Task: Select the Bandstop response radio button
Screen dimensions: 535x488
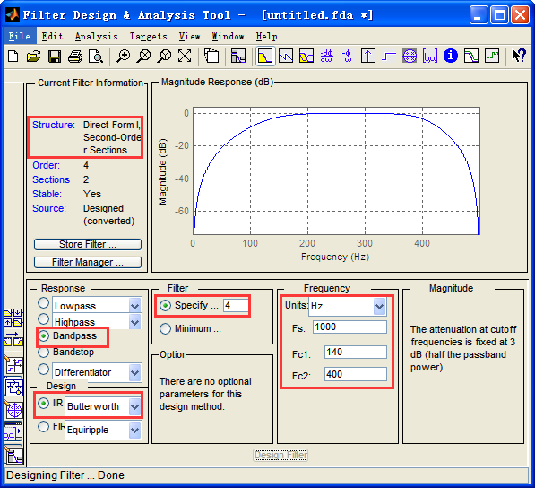Action: (x=43, y=352)
